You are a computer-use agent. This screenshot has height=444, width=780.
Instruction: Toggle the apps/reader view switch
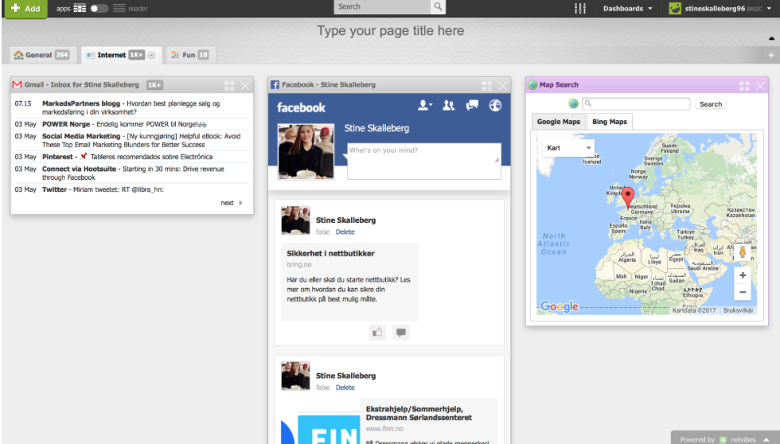tap(99, 9)
